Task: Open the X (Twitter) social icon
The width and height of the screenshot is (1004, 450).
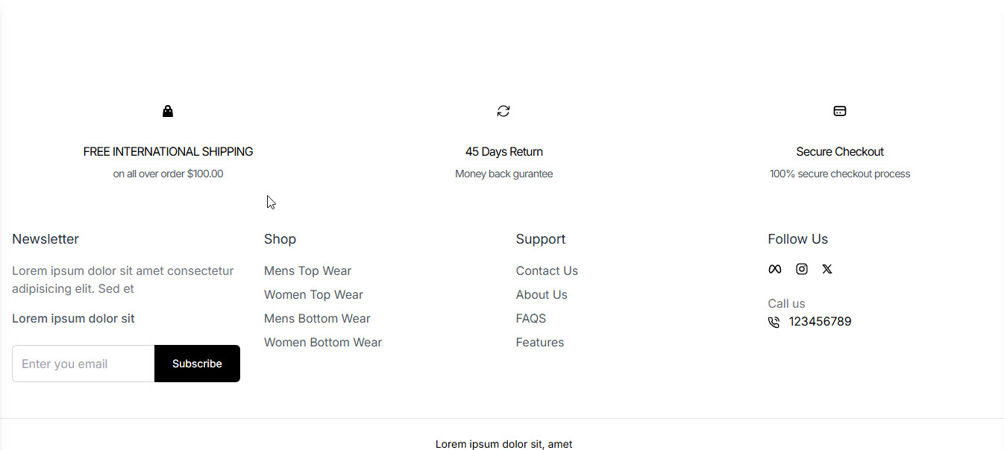Action: [827, 269]
